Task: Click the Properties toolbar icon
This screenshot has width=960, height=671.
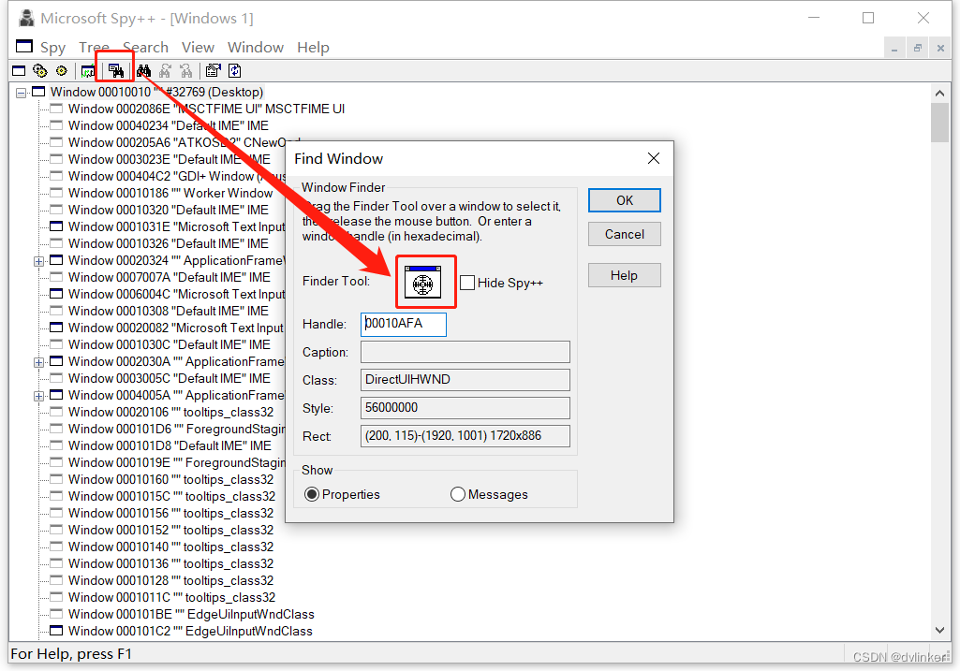Action: [x=213, y=71]
